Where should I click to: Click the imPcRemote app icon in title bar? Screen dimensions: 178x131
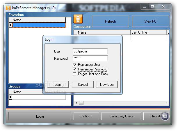8,8
